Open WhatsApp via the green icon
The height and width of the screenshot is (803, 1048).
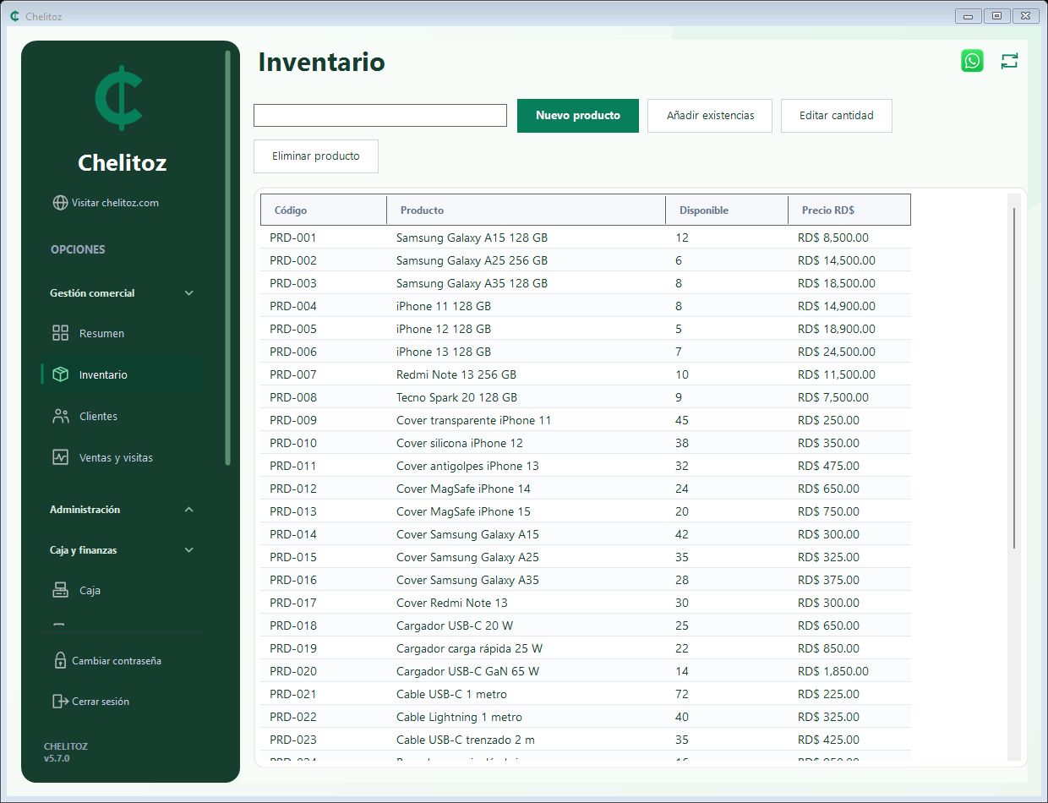pyautogui.click(x=972, y=61)
